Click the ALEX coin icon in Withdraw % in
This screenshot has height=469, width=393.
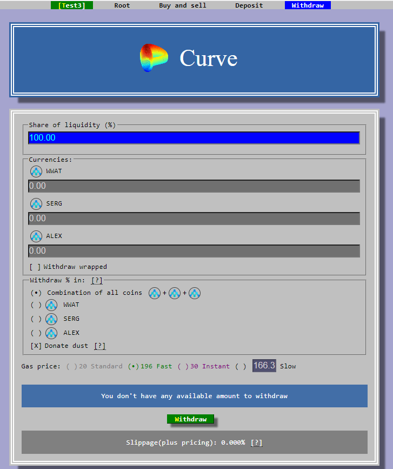pos(51,333)
